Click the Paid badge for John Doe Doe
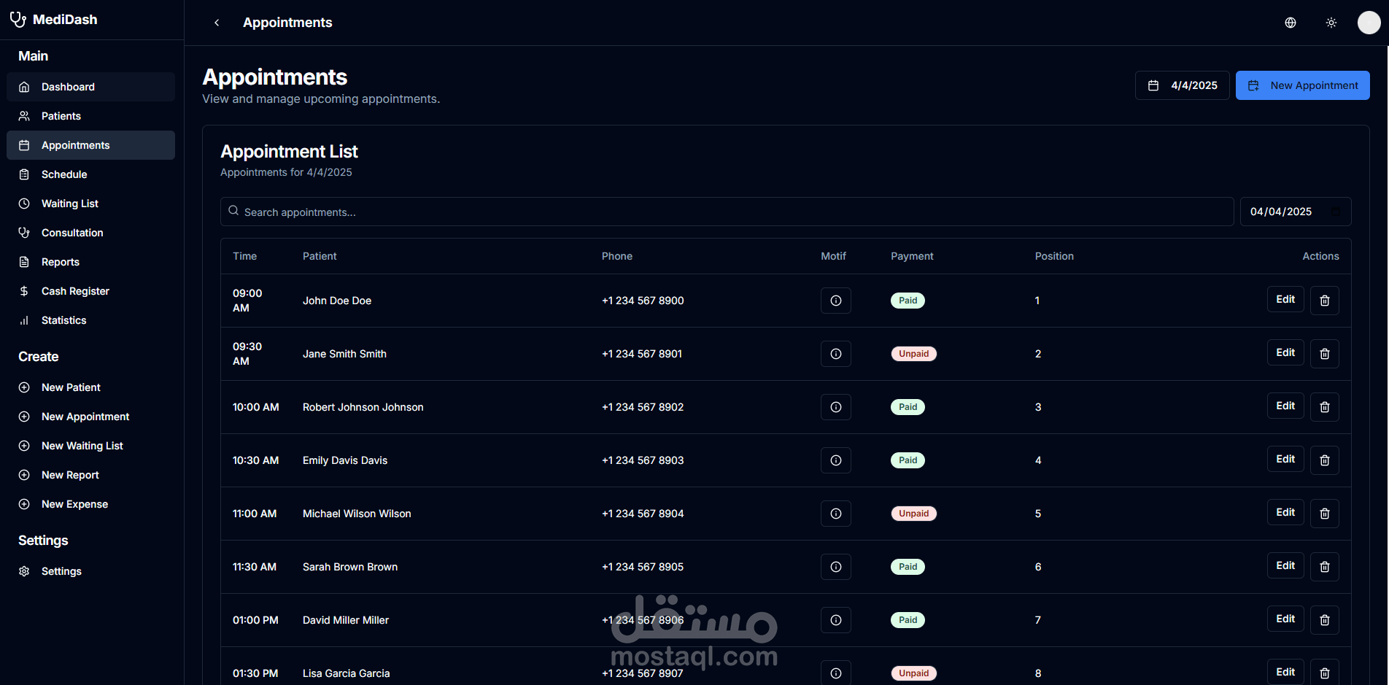1389x685 pixels. 908,301
